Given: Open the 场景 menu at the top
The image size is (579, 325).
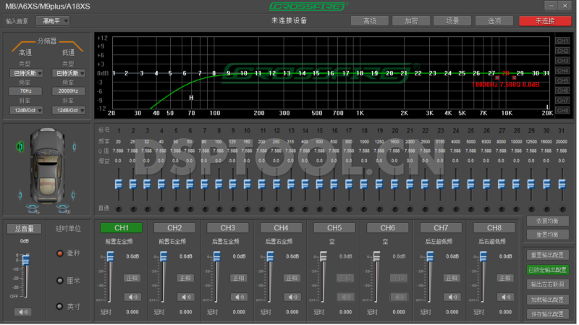Looking at the screenshot, I should [452, 21].
